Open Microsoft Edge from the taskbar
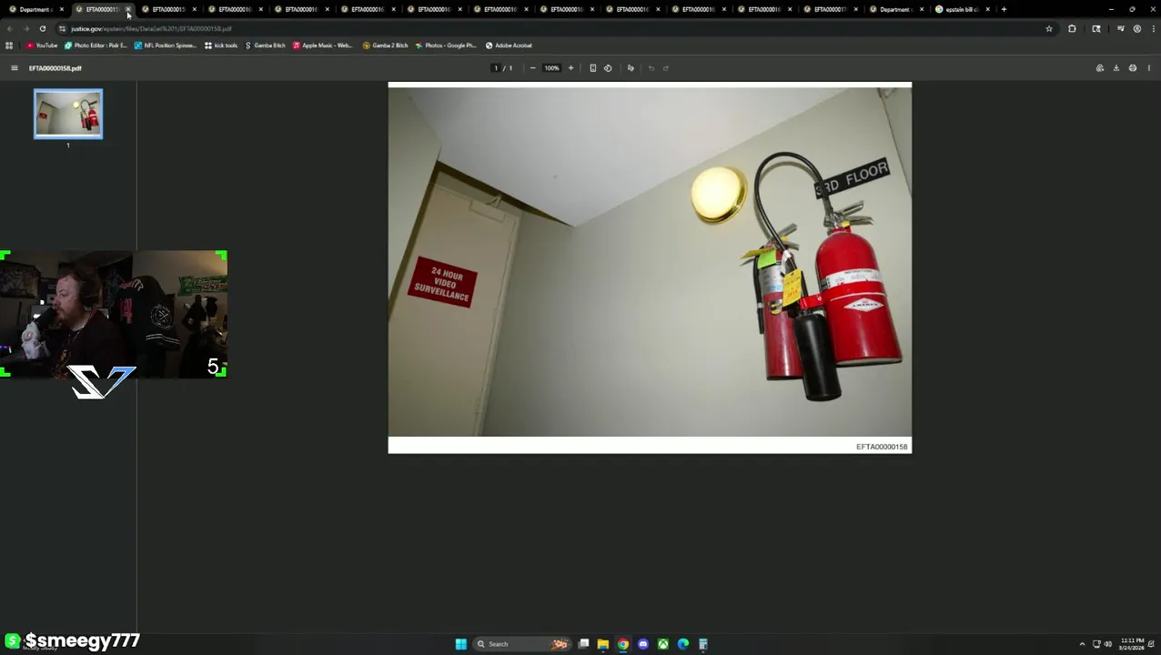The image size is (1161, 655). tap(683, 644)
